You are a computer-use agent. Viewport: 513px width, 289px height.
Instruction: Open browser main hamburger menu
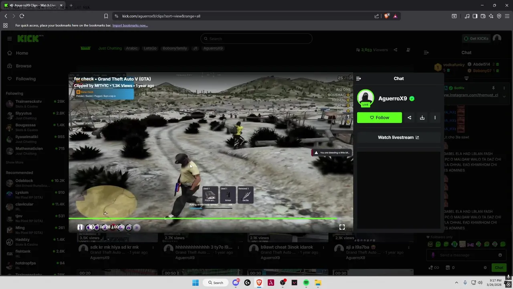(507, 16)
